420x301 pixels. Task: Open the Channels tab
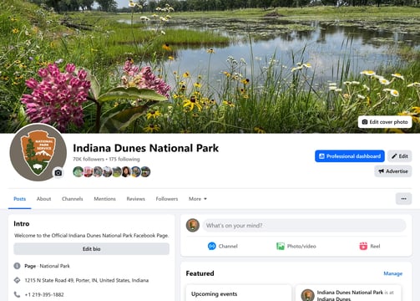pos(73,199)
